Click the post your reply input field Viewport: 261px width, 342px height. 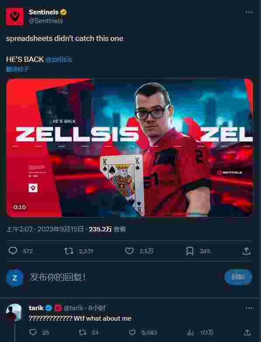pos(124,277)
